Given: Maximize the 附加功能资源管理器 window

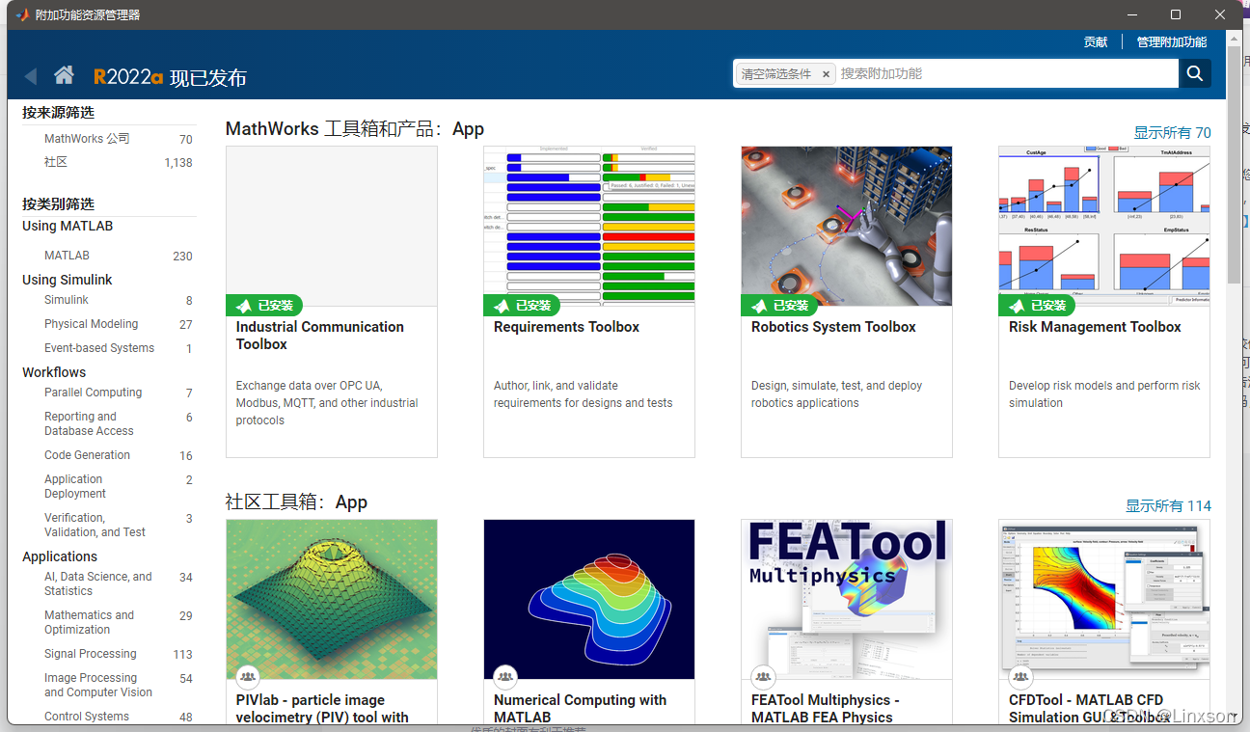Looking at the screenshot, I should click(1176, 14).
